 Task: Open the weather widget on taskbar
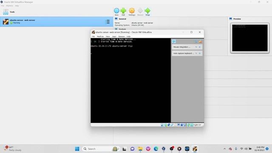[13, 149]
